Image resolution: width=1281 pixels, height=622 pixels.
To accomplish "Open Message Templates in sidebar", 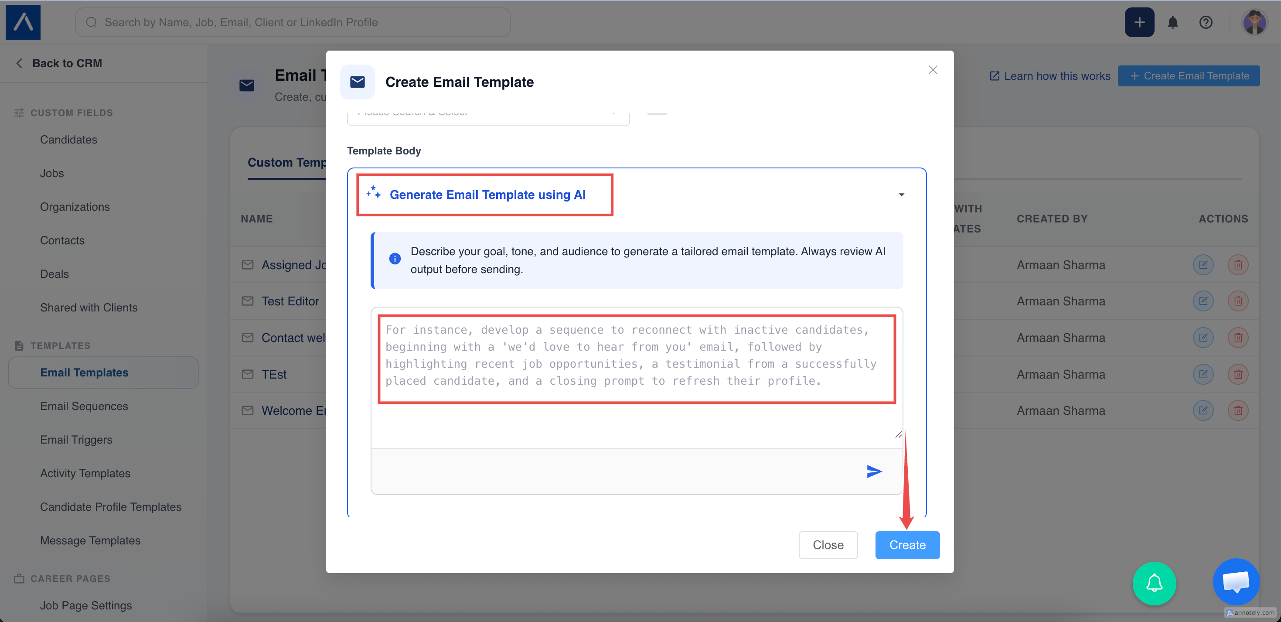I will tap(90, 541).
